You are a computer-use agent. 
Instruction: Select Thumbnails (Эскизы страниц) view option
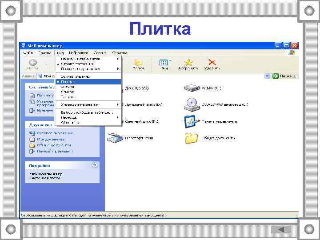tap(88, 76)
